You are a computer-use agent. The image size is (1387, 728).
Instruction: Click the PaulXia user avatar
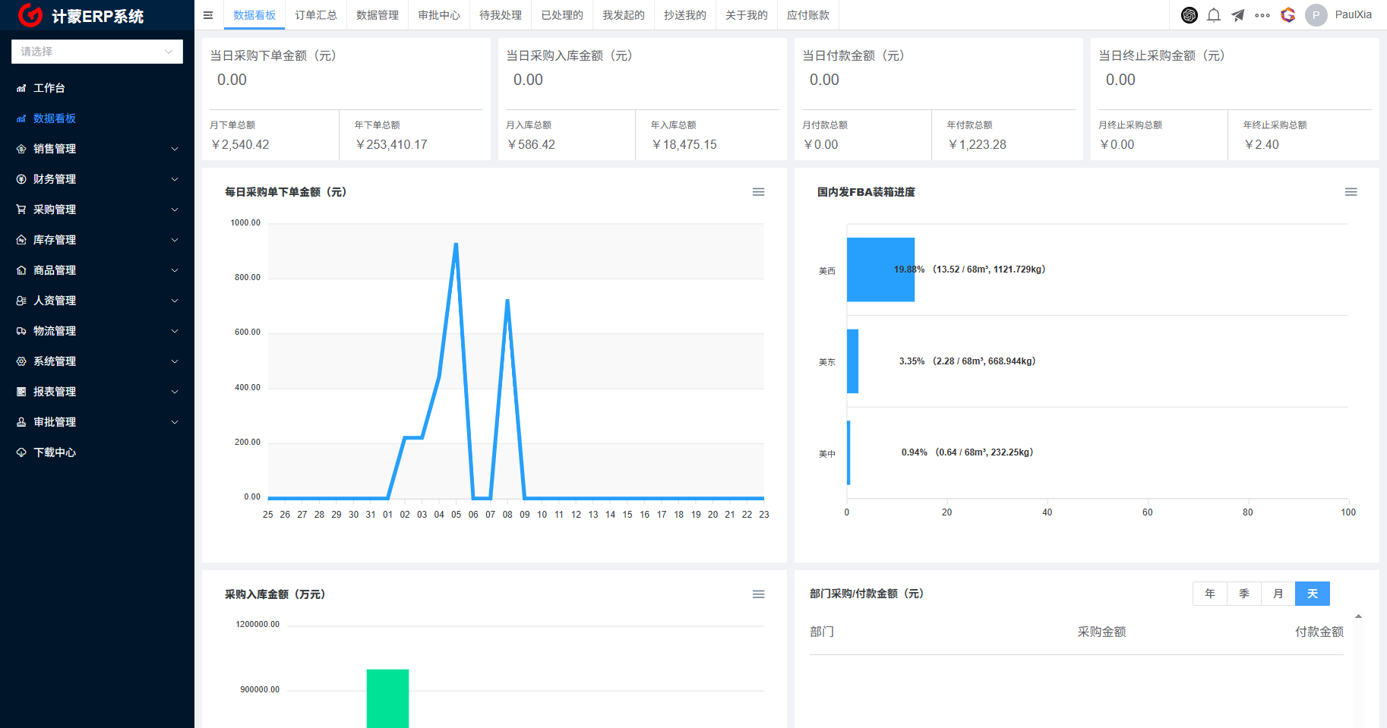(x=1316, y=15)
